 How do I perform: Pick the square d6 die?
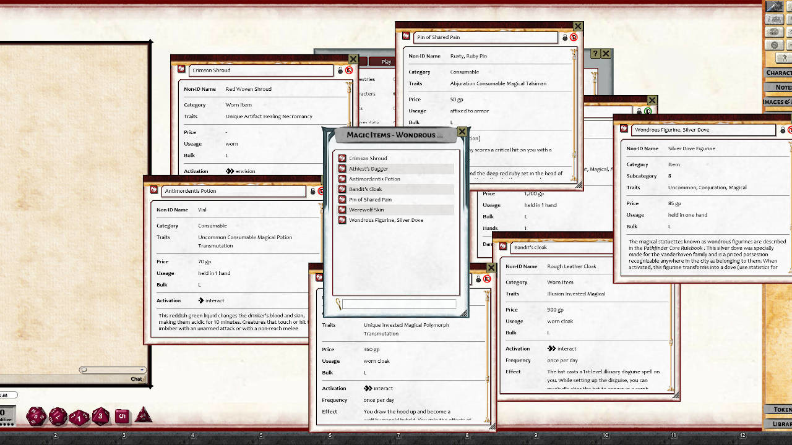pyautogui.click(x=122, y=416)
